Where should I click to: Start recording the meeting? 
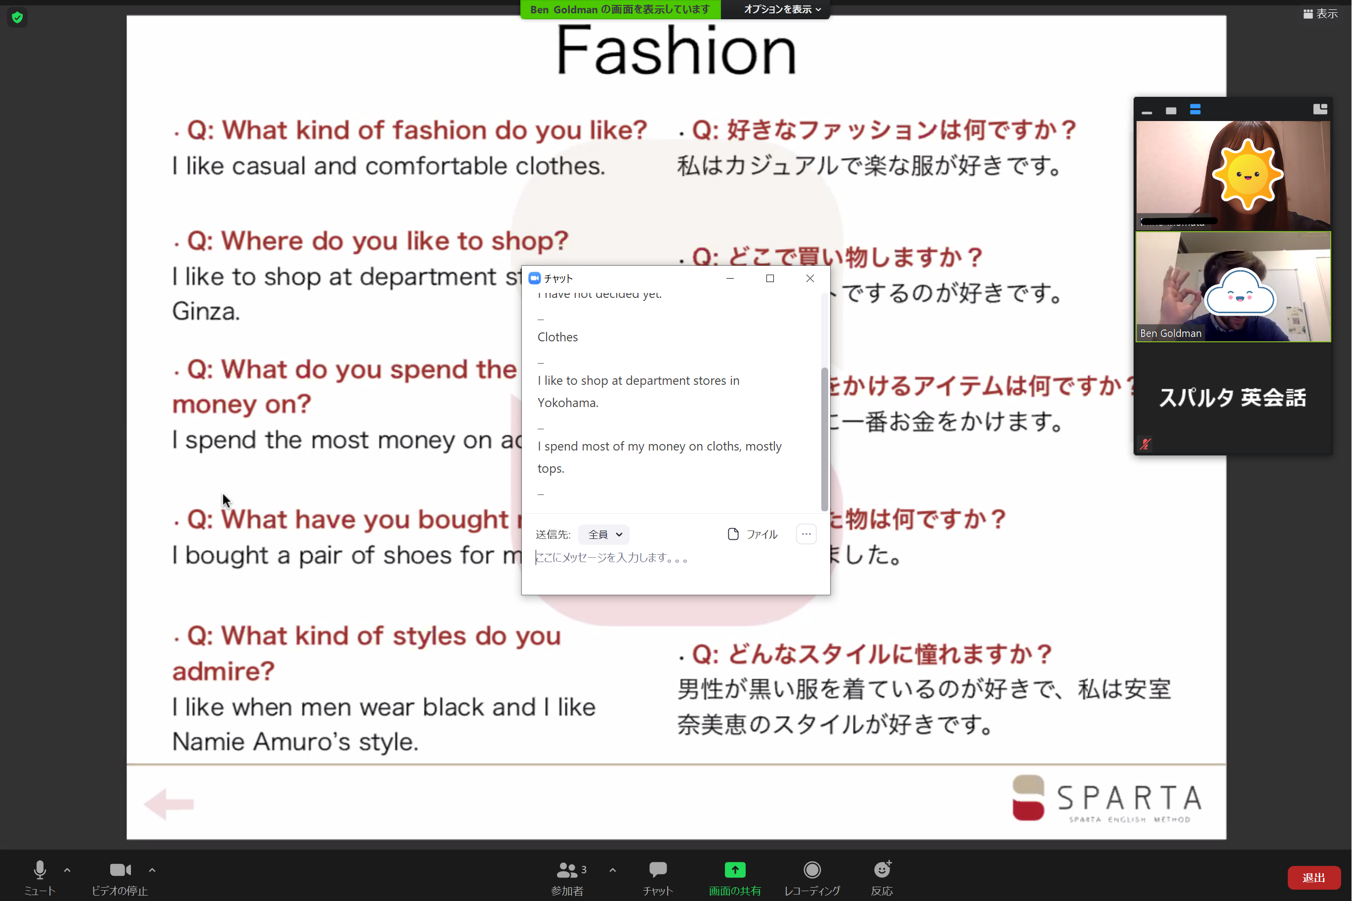click(812, 869)
